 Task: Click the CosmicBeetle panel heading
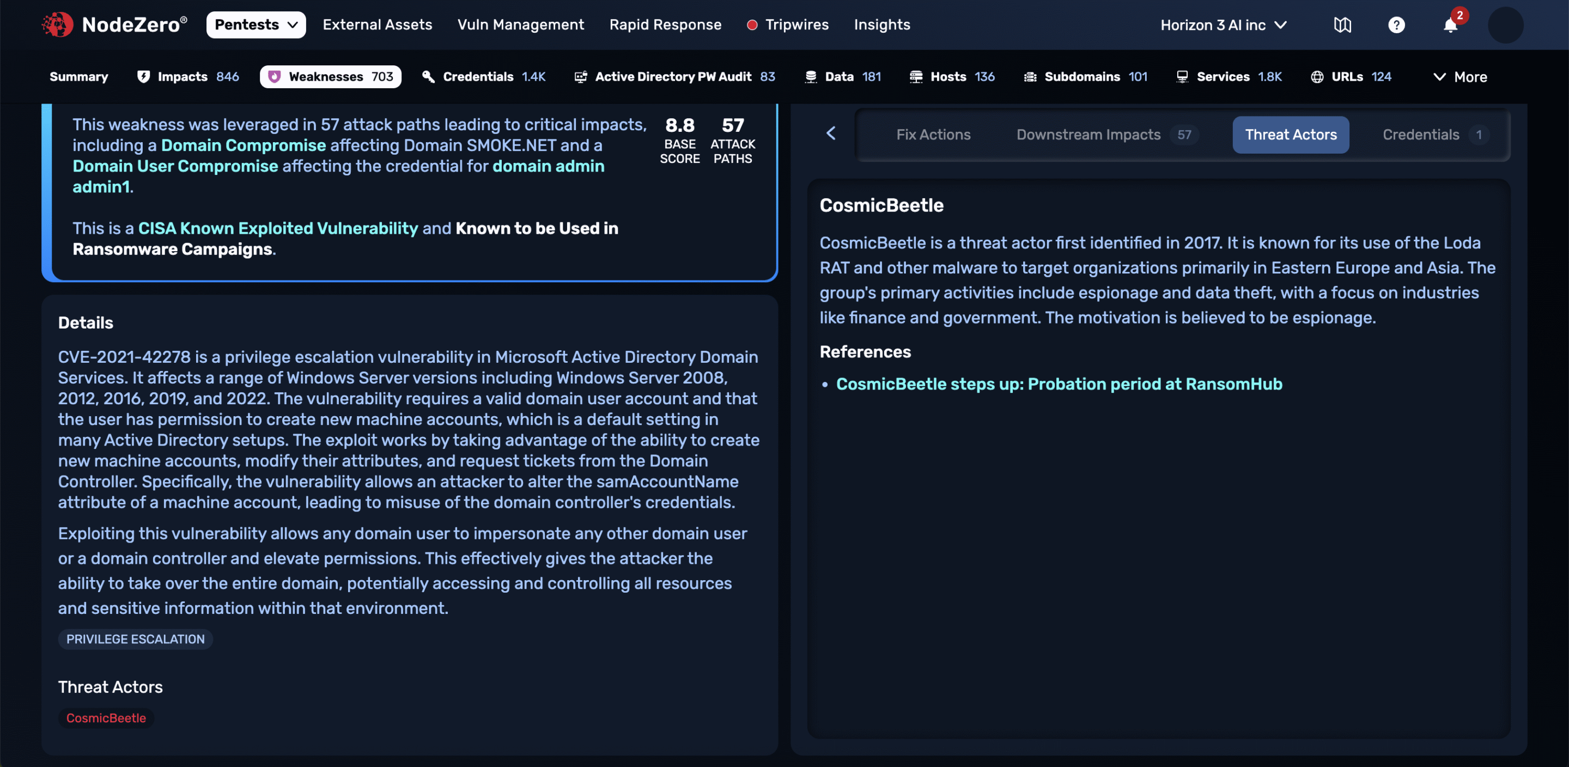point(881,205)
